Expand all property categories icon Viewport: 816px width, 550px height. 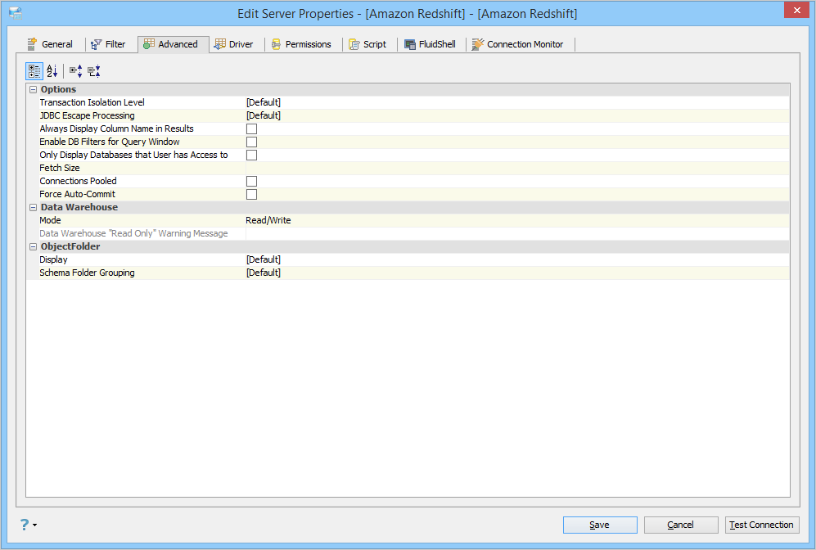[x=76, y=70]
